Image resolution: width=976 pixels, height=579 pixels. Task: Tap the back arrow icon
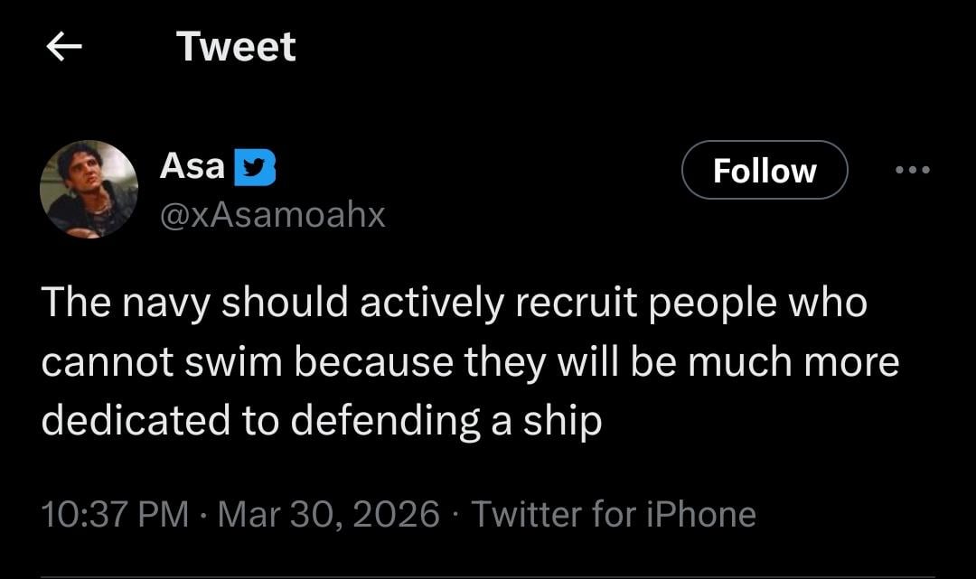64,48
